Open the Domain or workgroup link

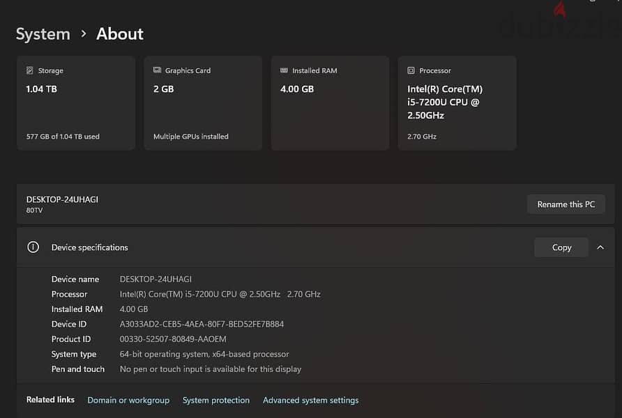click(x=128, y=400)
